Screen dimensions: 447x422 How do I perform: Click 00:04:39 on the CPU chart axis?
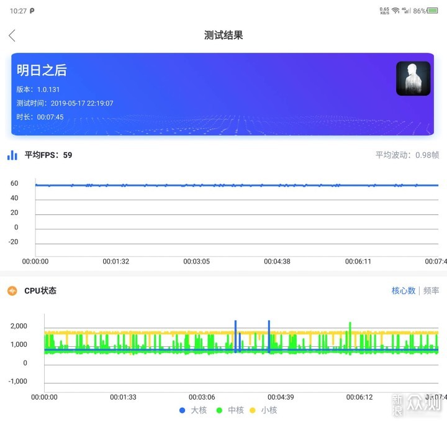pyautogui.click(x=281, y=397)
